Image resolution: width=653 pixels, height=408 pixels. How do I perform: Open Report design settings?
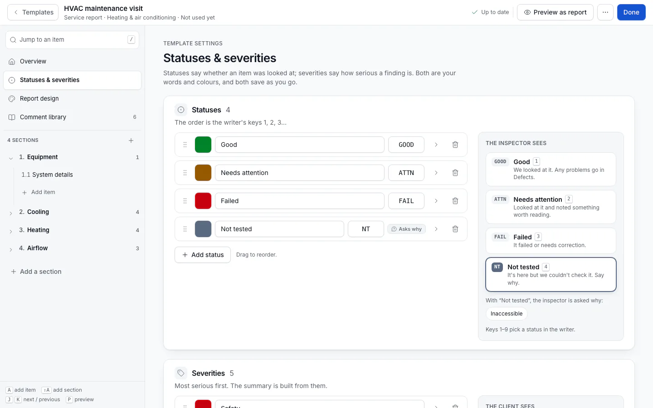[x=73, y=98]
